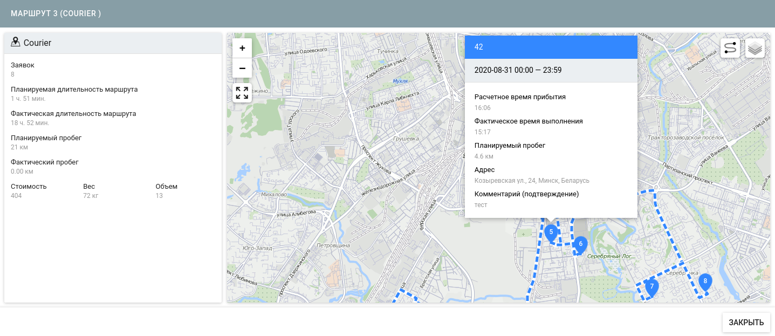Click the blue popup header labeled 42
Viewport: 775px width, 336px height.
551,47
